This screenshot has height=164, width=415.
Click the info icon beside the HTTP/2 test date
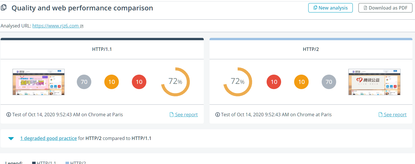(218, 115)
